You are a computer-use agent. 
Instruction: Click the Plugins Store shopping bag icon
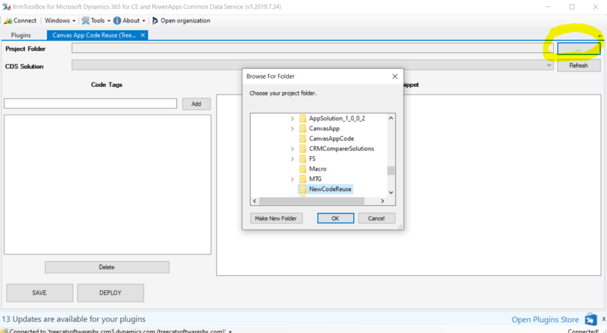tap(591, 319)
